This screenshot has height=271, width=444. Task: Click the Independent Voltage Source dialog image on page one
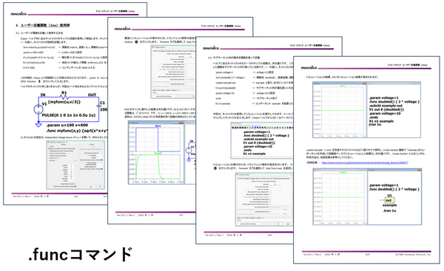point(75,165)
